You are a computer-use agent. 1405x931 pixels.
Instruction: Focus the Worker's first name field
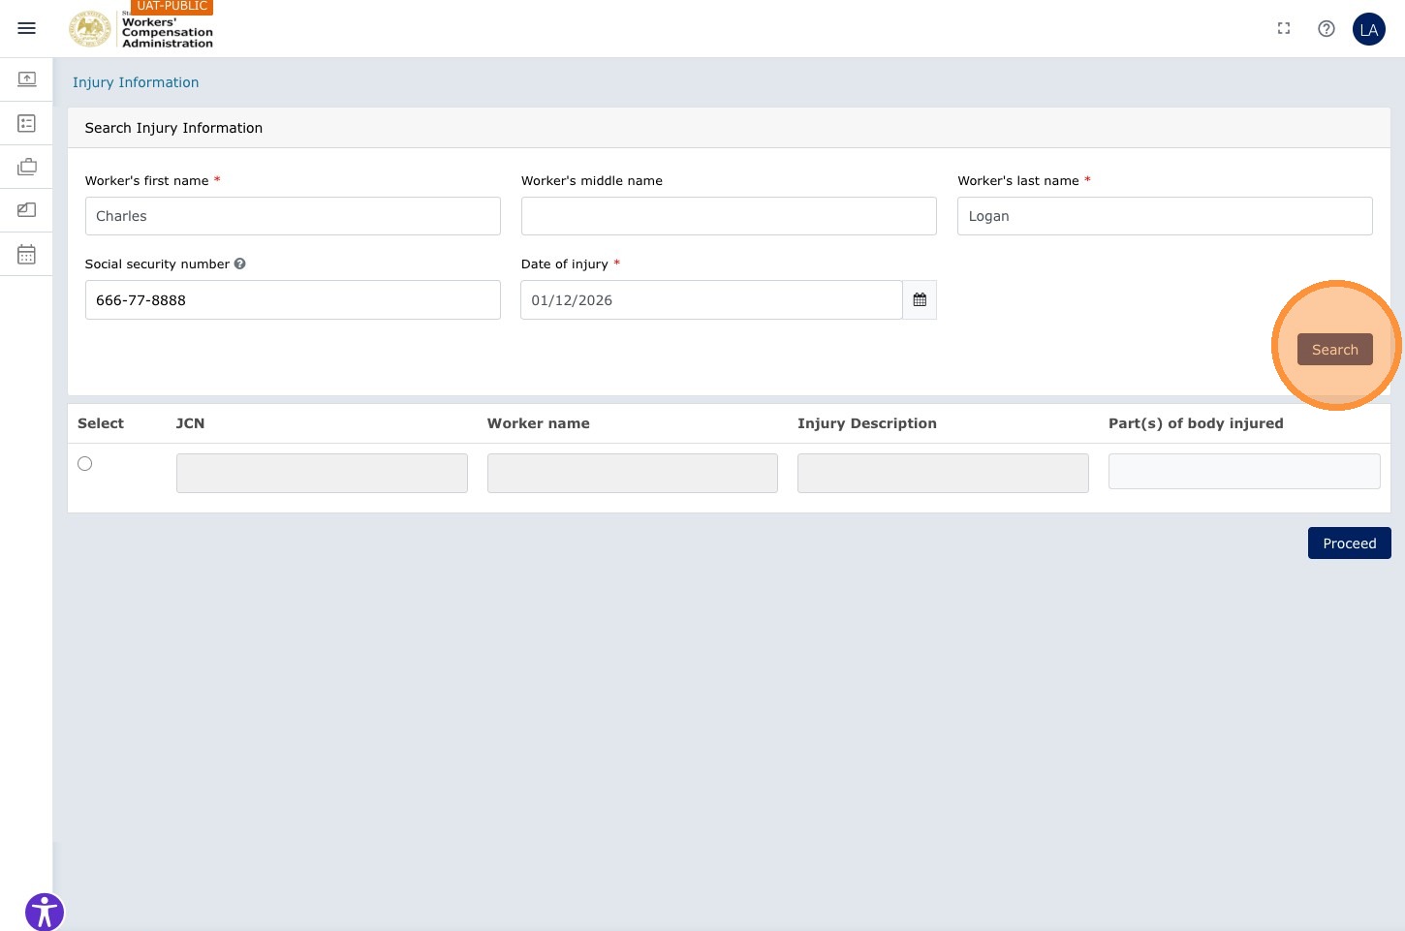pyautogui.click(x=293, y=216)
